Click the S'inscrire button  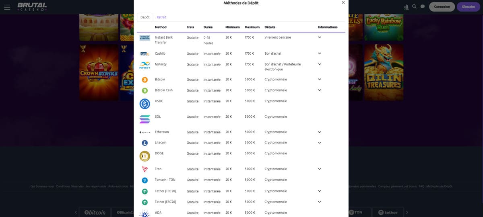[469, 7]
